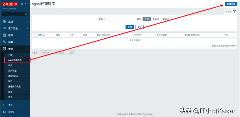Expand the 报表 menu chevron
Image resolution: width=240 pixels, height=117 pixels.
pos(27,35)
